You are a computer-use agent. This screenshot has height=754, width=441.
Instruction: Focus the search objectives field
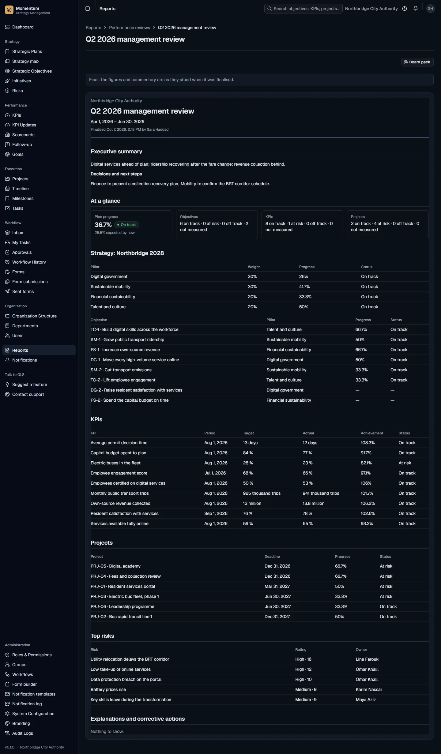point(303,9)
